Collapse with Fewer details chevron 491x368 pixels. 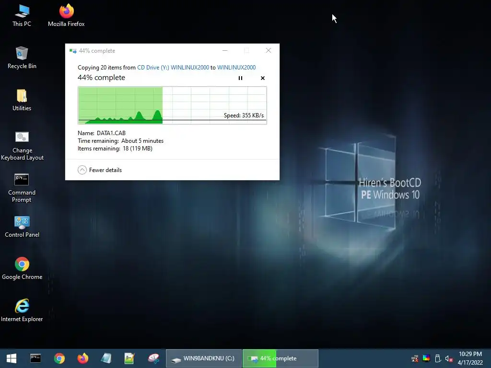[82, 170]
